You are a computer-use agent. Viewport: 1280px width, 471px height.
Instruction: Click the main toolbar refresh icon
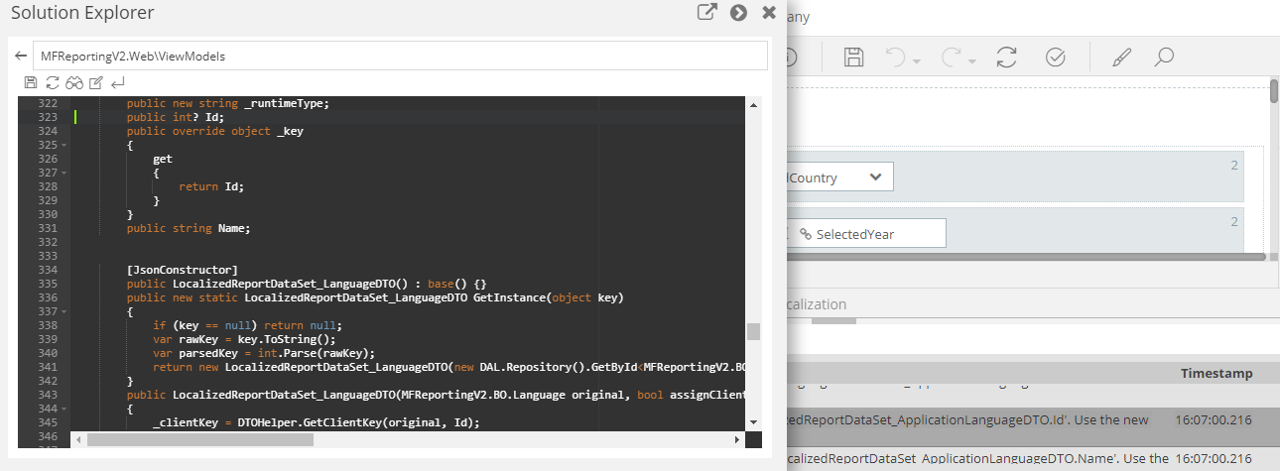coord(1006,58)
